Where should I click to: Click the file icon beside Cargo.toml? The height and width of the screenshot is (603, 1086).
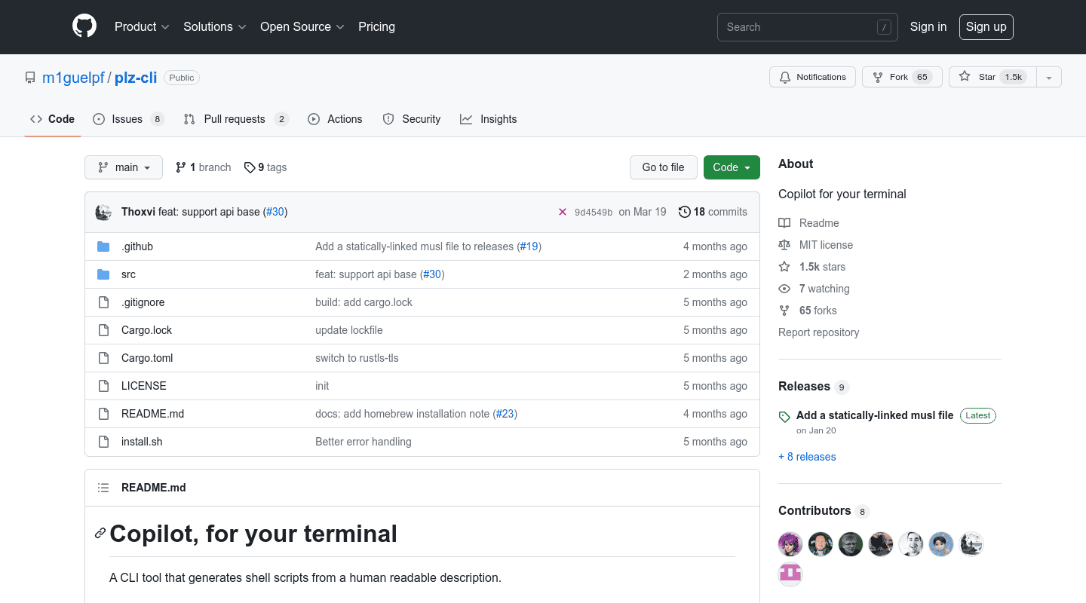pyautogui.click(x=103, y=358)
